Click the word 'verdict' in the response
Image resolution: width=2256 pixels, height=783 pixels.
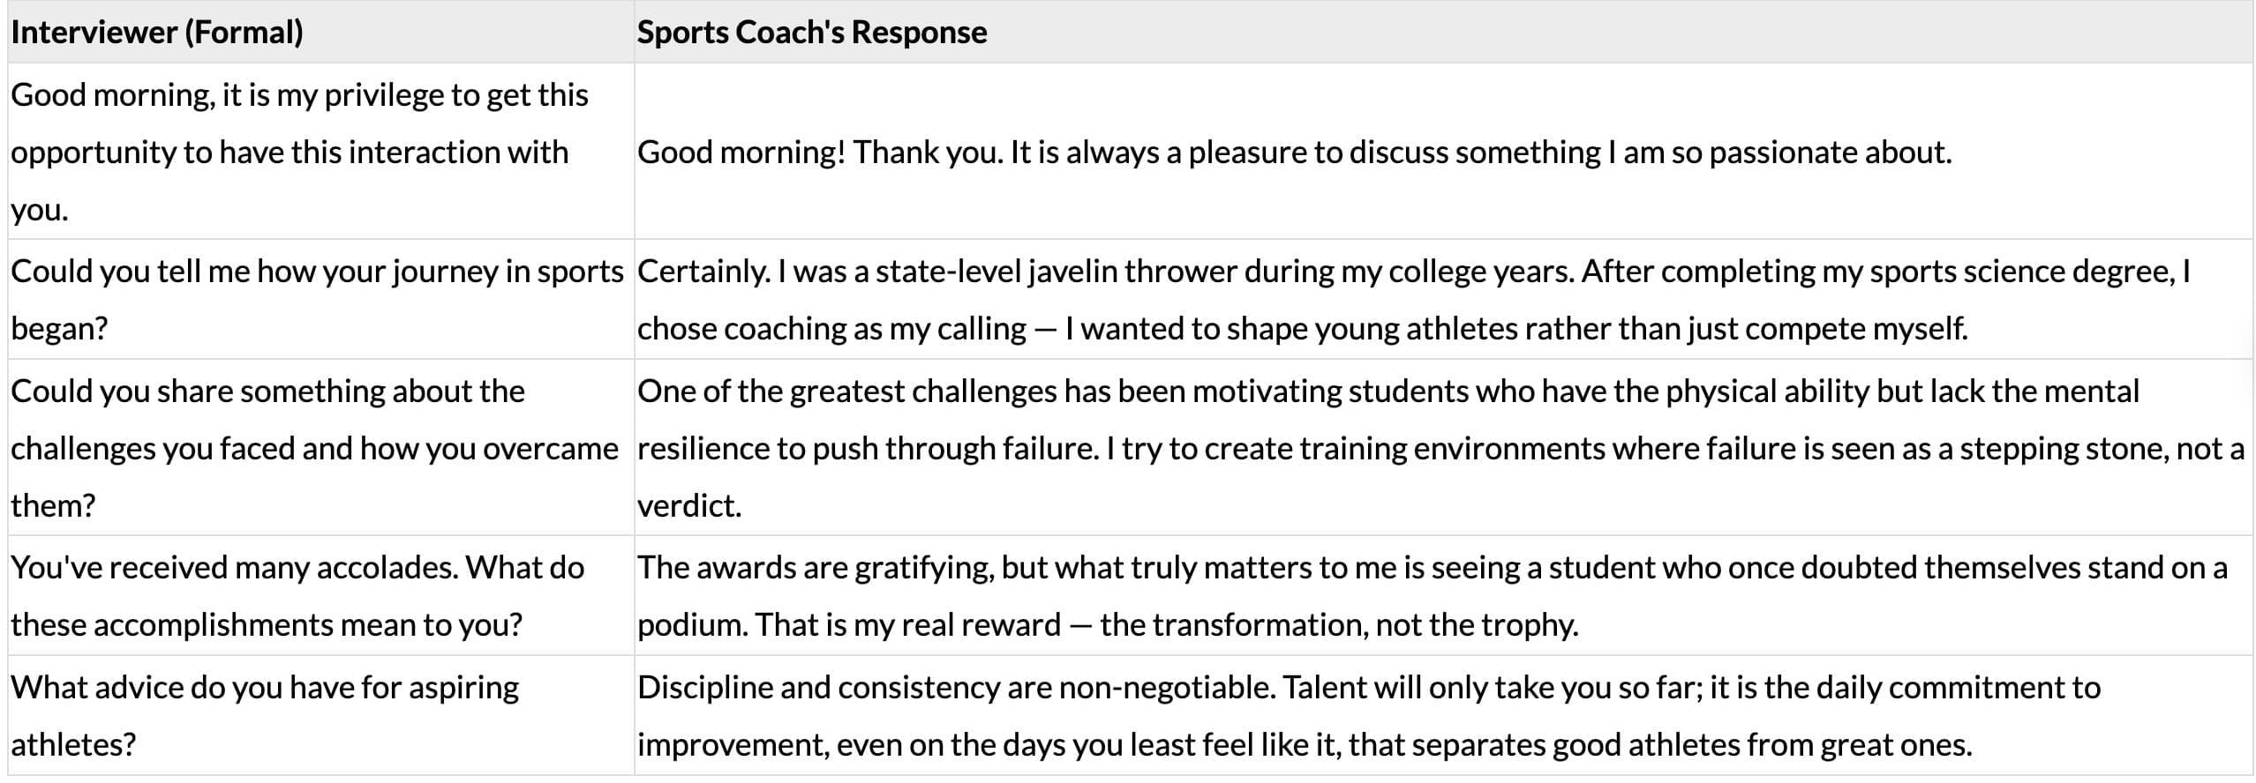(688, 506)
